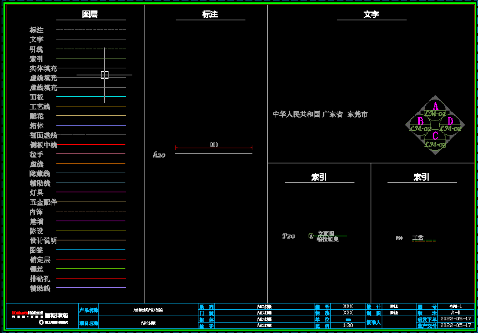Select the 中华人民共和国 广东省 东莞市 text

(x=320, y=115)
